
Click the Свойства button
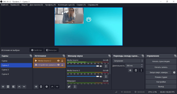click(x=36, y=50)
